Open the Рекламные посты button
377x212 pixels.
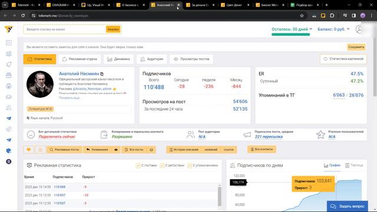[64, 150]
